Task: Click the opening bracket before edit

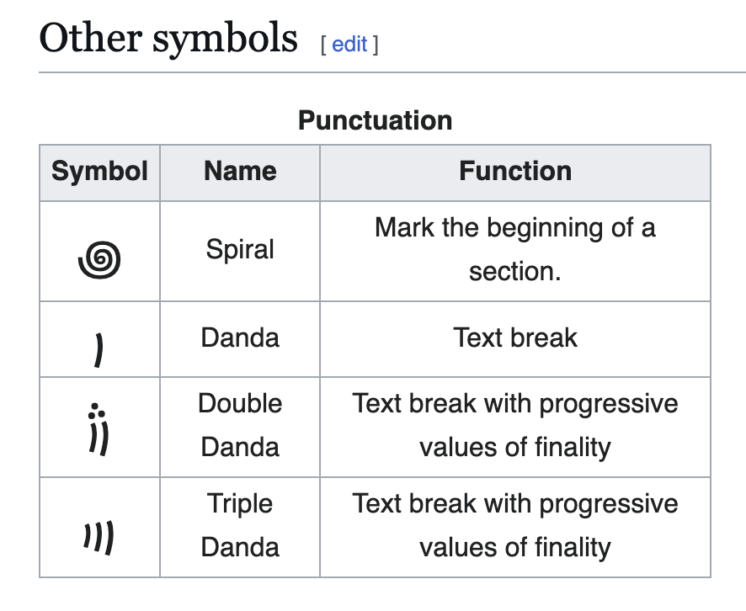Action: click(x=323, y=45)
